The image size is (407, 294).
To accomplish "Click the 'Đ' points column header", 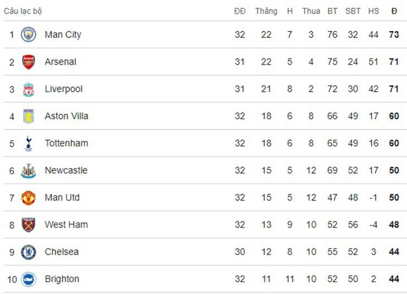I will click(x=394, y=11).
